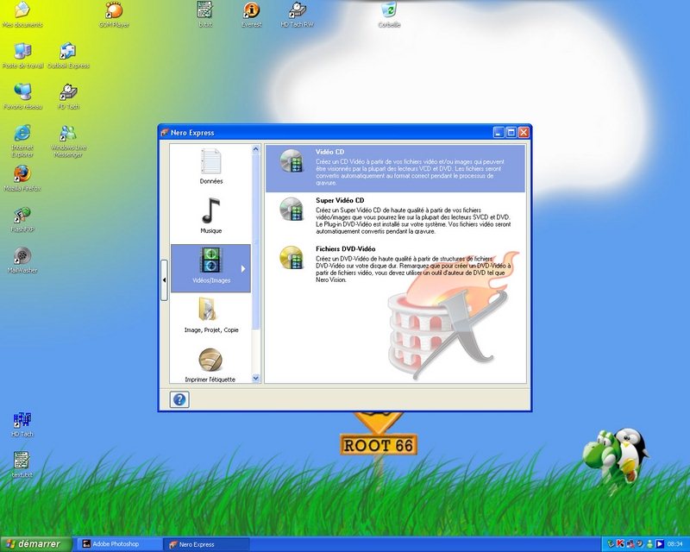Click the green Messenger tray icon
Screen dimensions: 690x552
(x=649, y=544)
